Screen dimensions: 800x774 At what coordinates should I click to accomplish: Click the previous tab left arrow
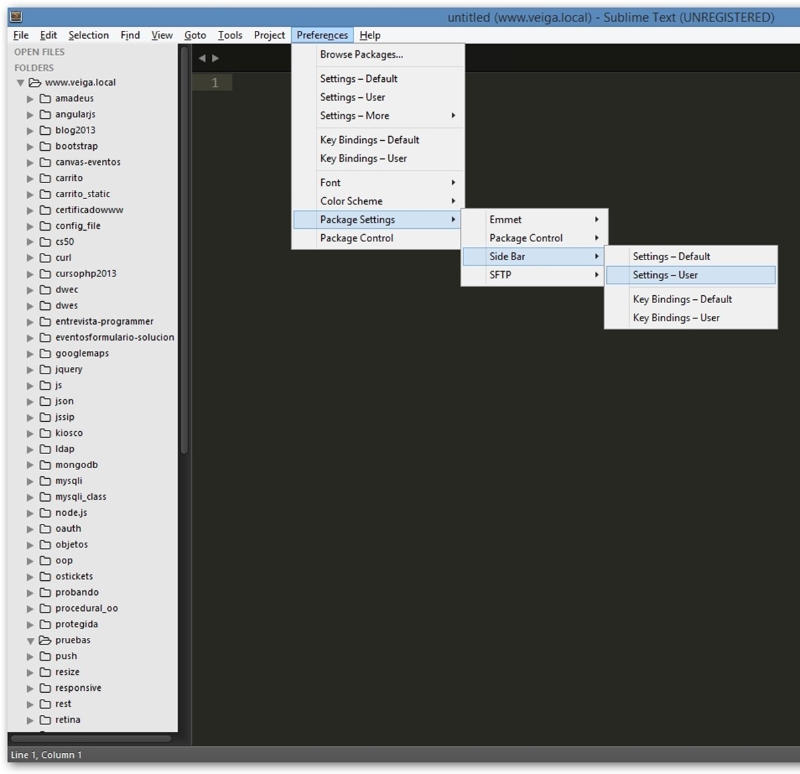pos(202,58)
